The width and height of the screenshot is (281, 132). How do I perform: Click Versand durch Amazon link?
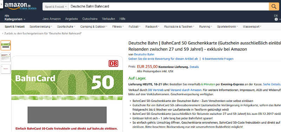point(186,90)
